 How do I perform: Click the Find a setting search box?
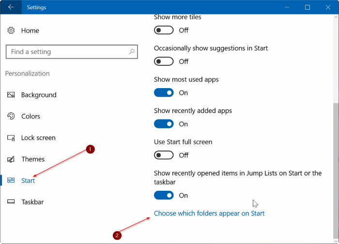[x=72, y=52]
